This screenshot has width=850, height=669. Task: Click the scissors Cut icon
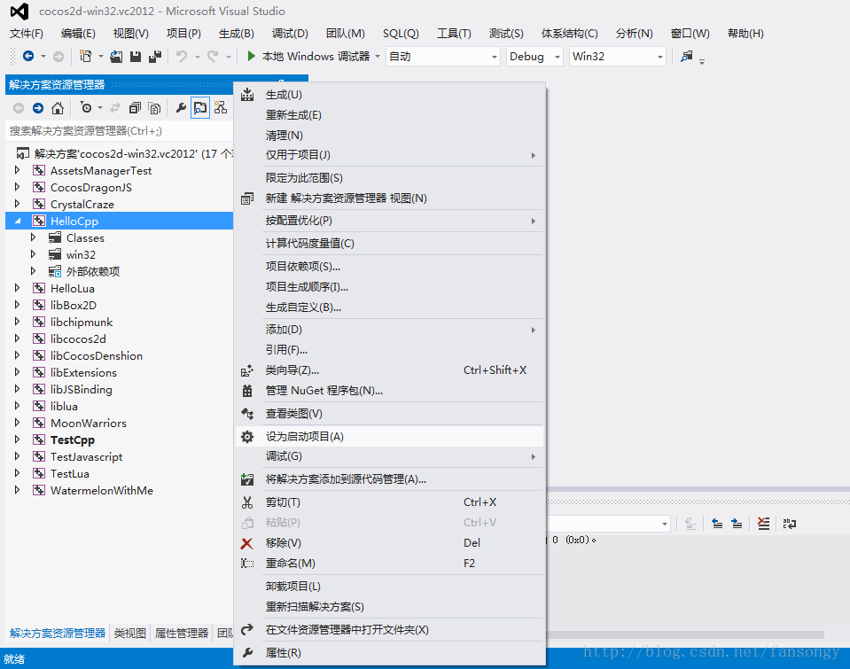(x=247, y=502)
